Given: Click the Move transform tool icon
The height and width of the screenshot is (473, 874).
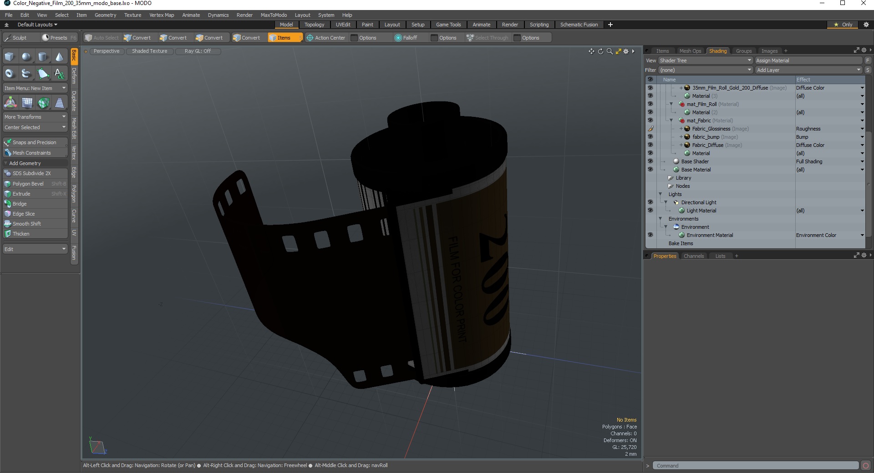Looking at the screenshot, I should pos(10,103).
